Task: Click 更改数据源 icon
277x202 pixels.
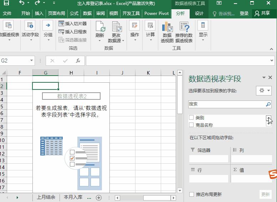Action: point(117,27)
